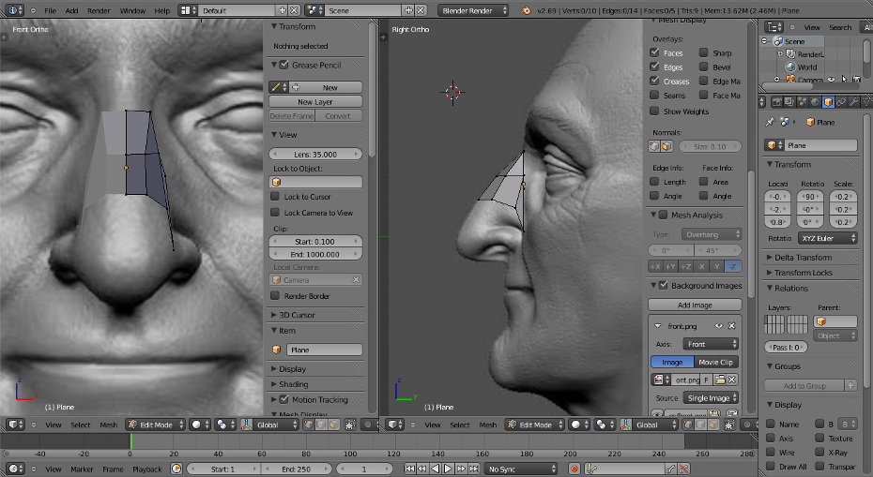Enable face select mode in right viewport
Image resolution: width=873 pixels, height=477 pixels.
coord(713,425)
